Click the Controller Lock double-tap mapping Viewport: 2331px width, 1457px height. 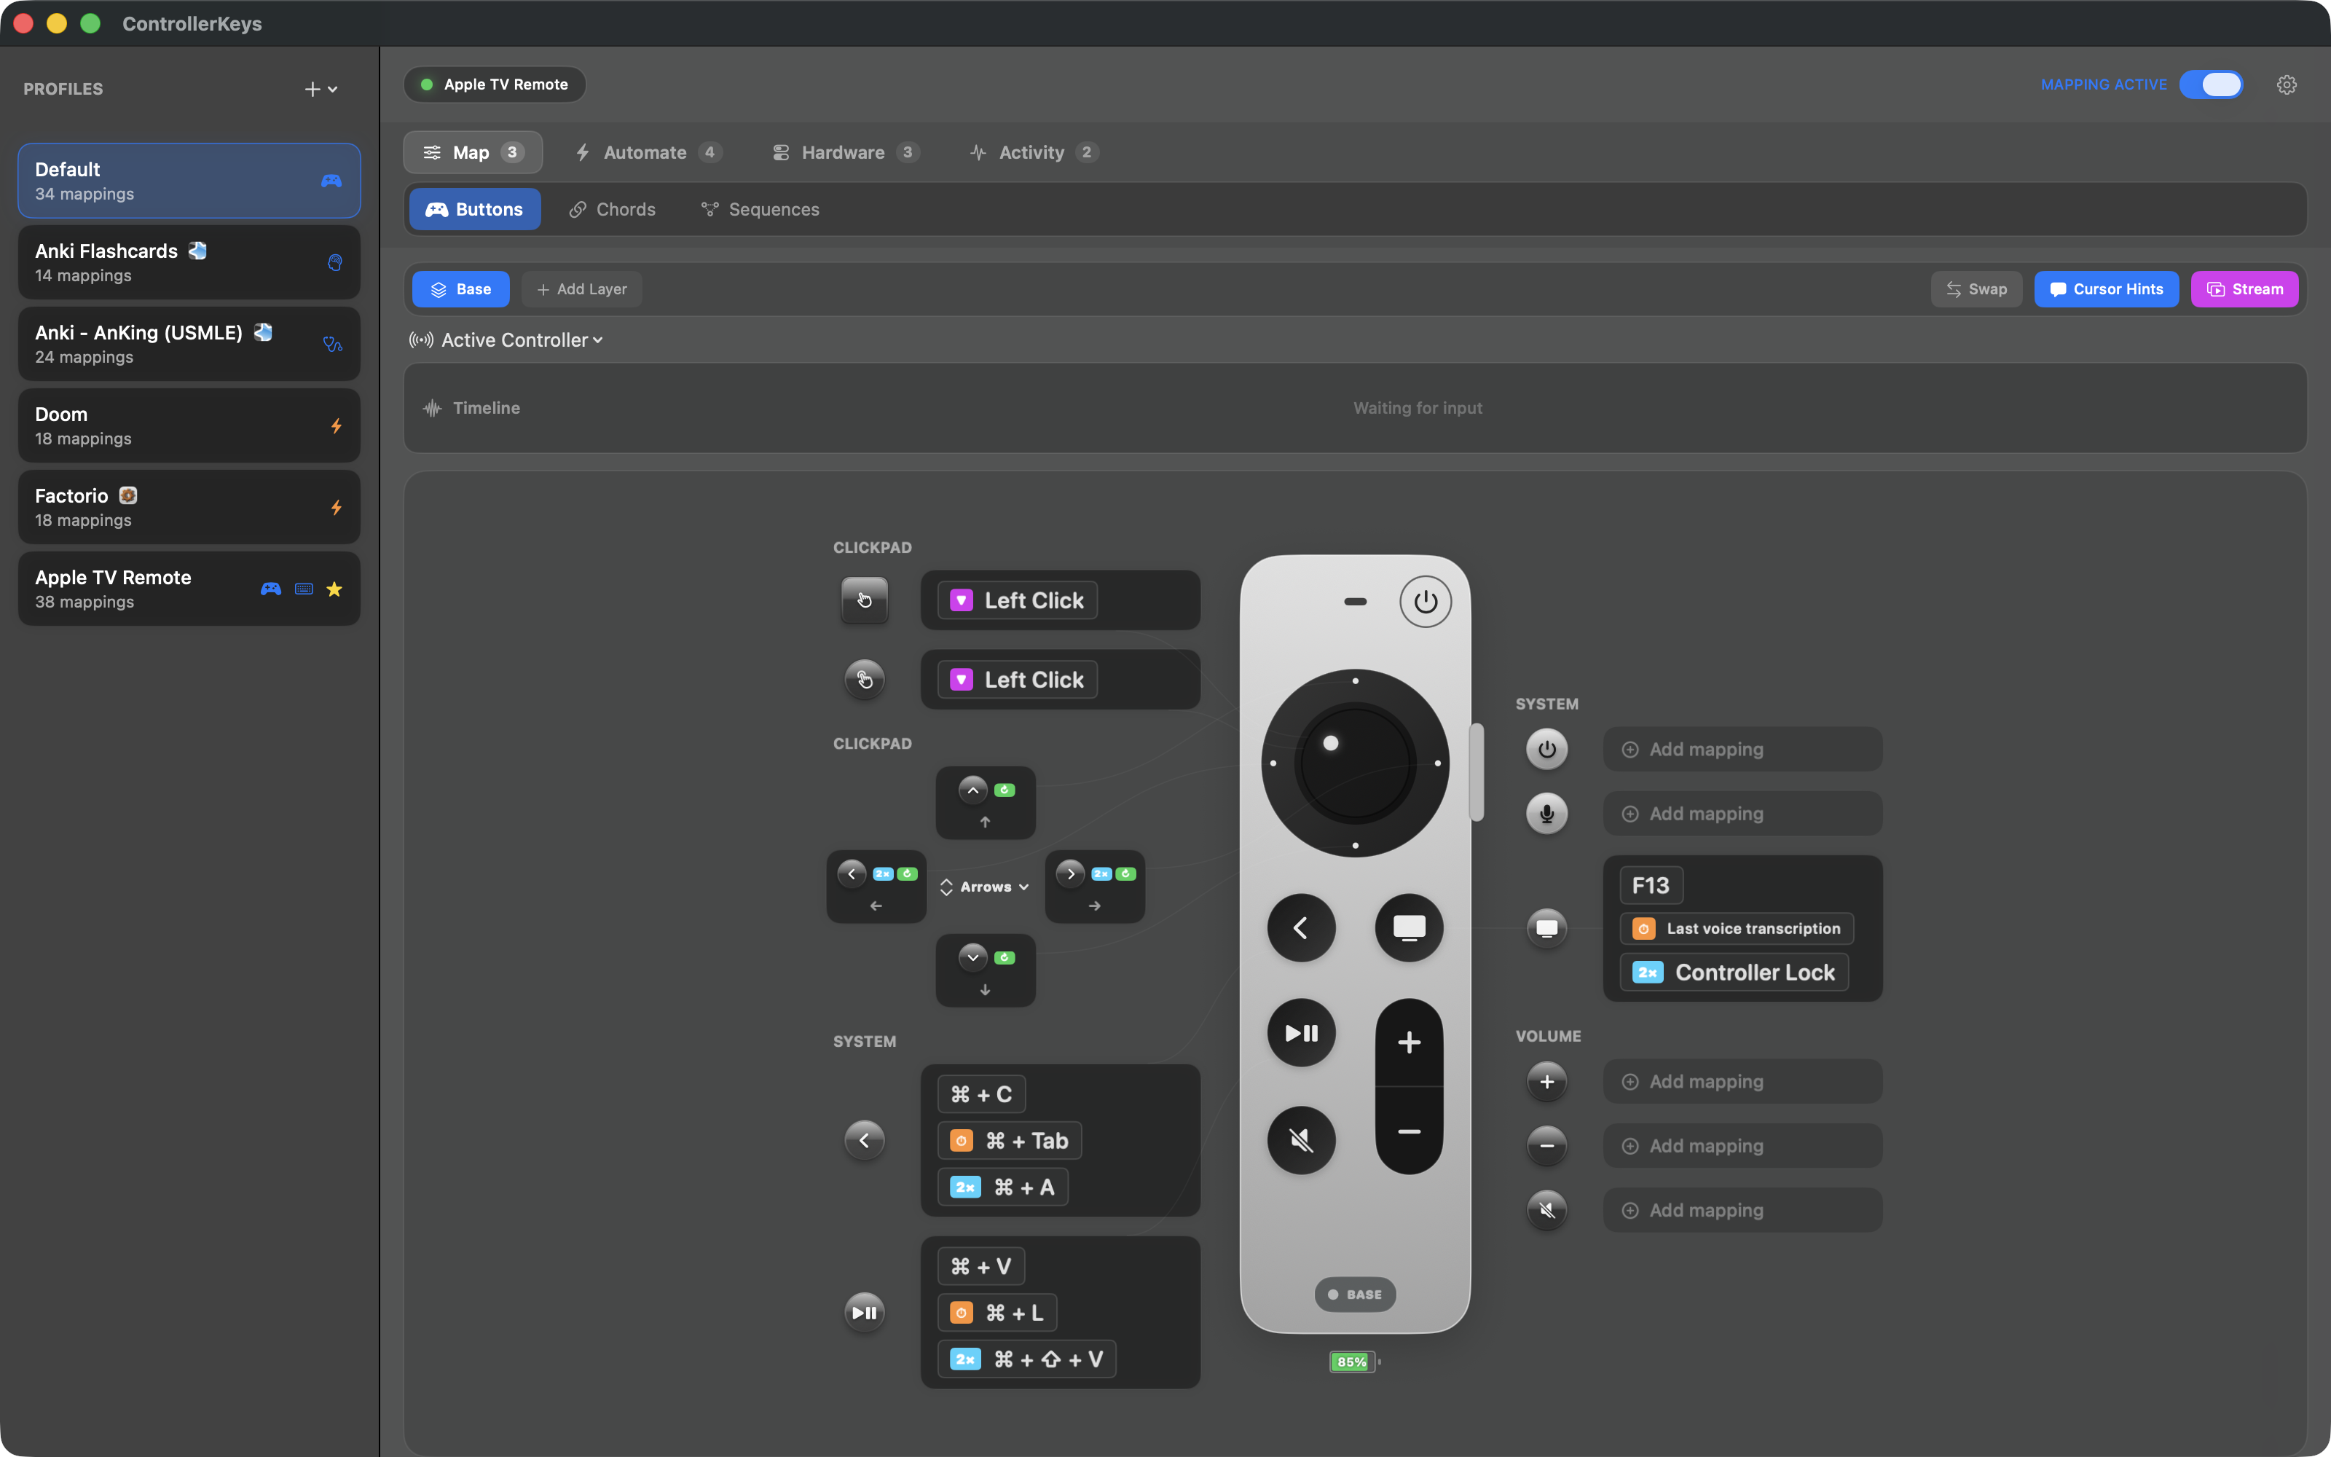click(1734, 973)
